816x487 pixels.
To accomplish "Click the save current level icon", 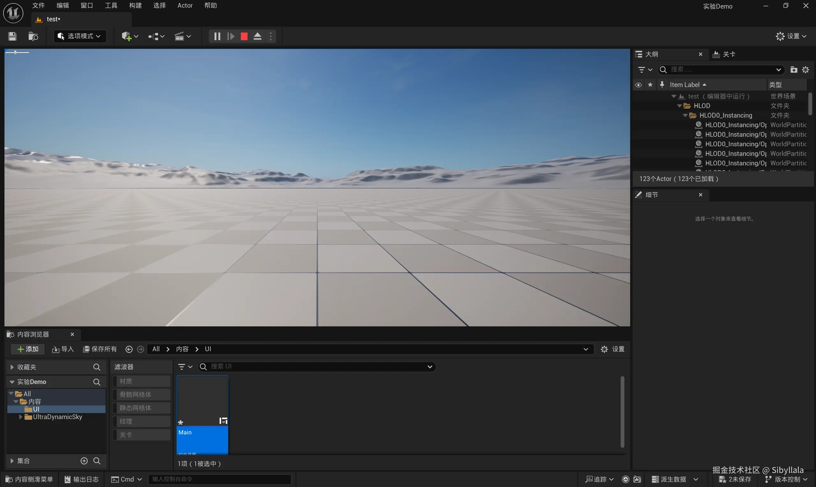I will tap(12, 36).
